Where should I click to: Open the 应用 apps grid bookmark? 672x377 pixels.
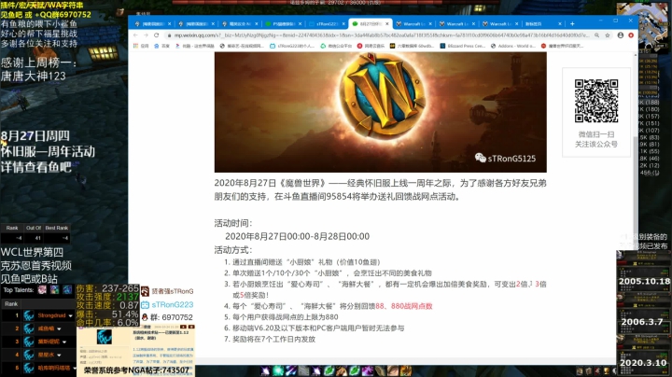[141, 46]
